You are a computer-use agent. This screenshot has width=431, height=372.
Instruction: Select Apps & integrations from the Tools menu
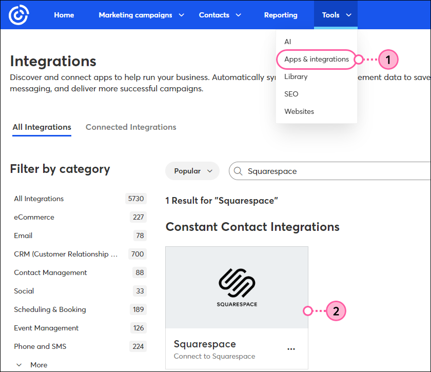pos(317,60)
